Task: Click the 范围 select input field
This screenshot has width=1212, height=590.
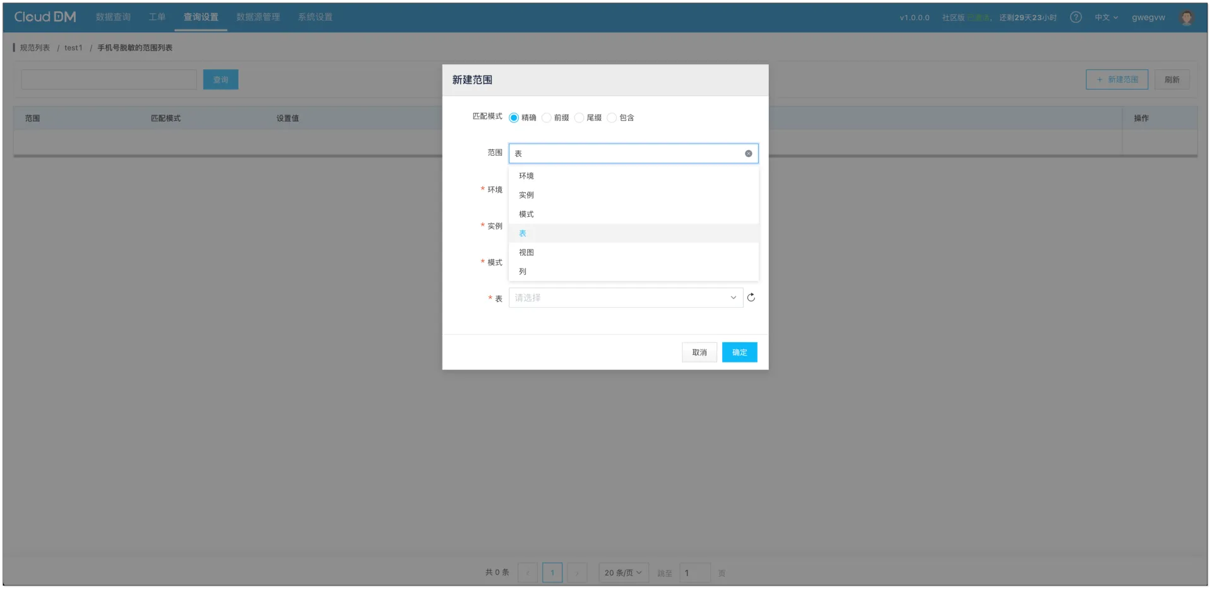Action: pyautogui.click(x=633, y=153)
